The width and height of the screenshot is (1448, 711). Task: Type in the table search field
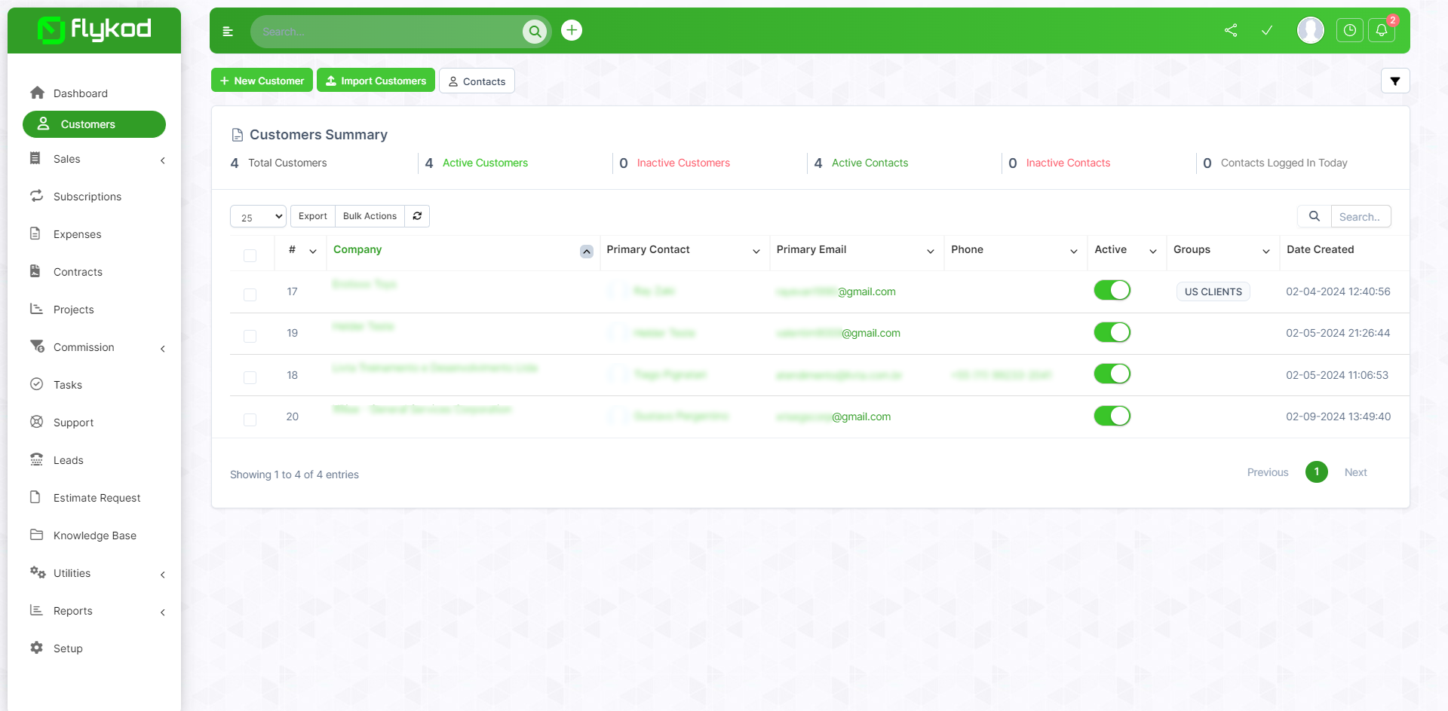click(x=1361, y=216)
